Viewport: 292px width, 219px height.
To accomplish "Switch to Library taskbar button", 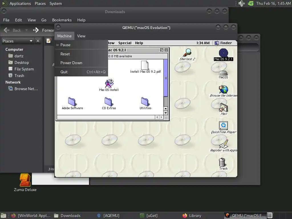I will click(192, 216).
